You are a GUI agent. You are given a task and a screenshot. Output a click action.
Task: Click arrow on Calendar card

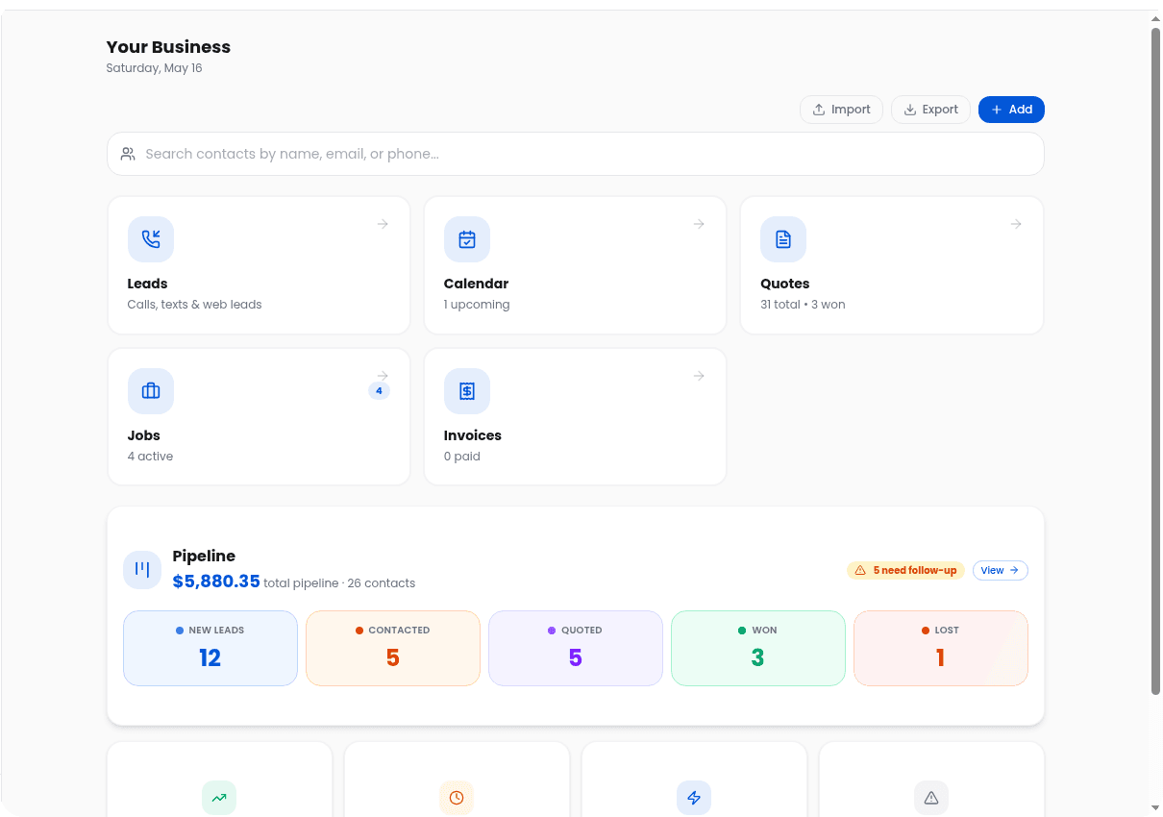point(699,224)
